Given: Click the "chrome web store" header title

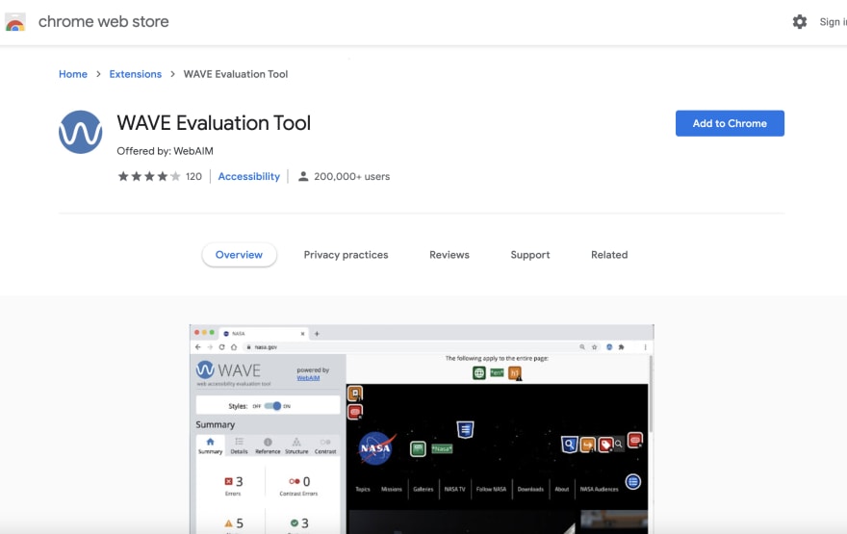Looking at the screenshot, I should (x=104, y=21).
